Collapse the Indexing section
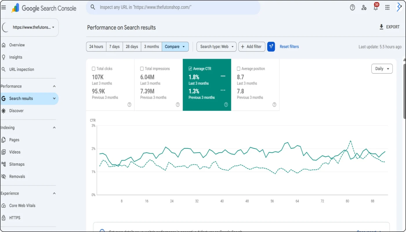This screenshot has height=232, width=406. point(54,127)
